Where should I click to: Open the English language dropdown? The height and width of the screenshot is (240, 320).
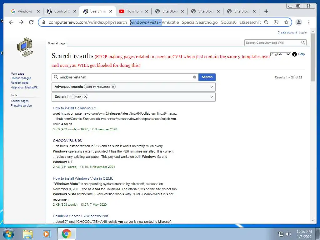[281, 54]
